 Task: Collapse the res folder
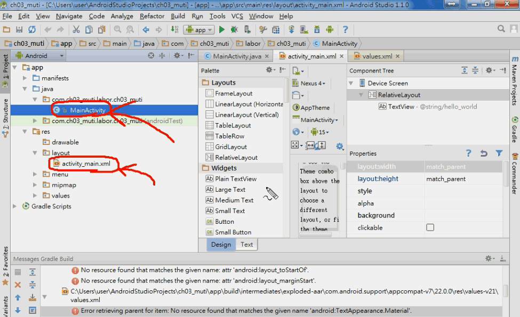pos(25,132)
